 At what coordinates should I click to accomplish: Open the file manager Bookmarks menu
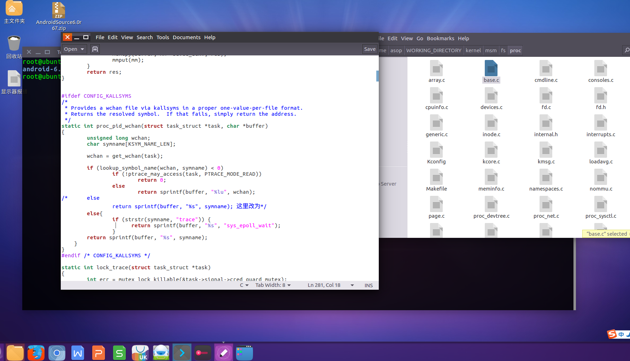click(440, 38)
